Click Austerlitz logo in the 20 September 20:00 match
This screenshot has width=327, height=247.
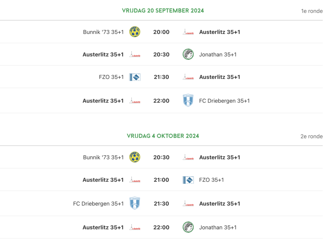(188, 32)
